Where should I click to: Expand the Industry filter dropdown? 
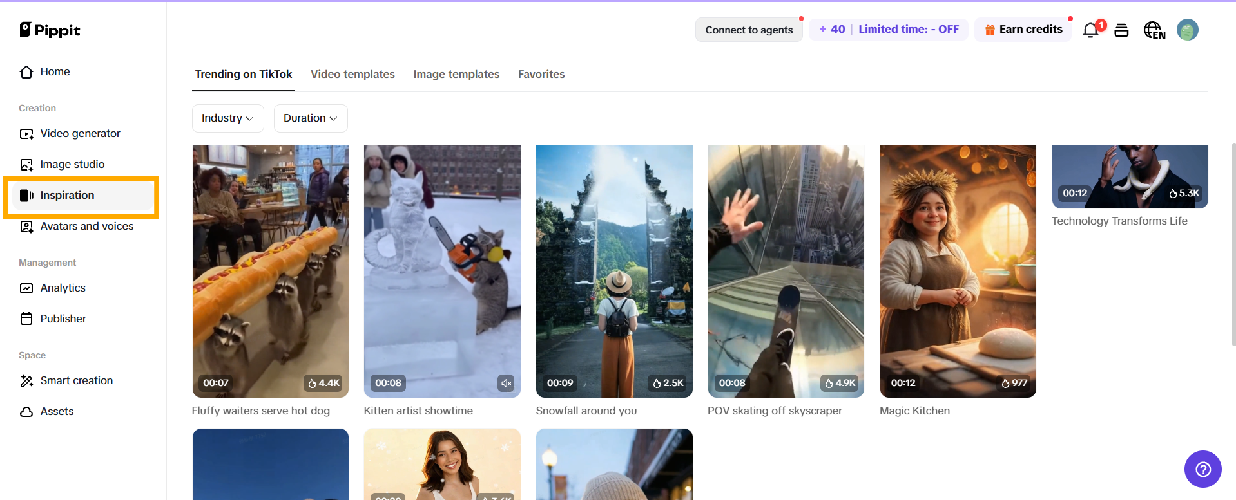(x=228, y=118)
